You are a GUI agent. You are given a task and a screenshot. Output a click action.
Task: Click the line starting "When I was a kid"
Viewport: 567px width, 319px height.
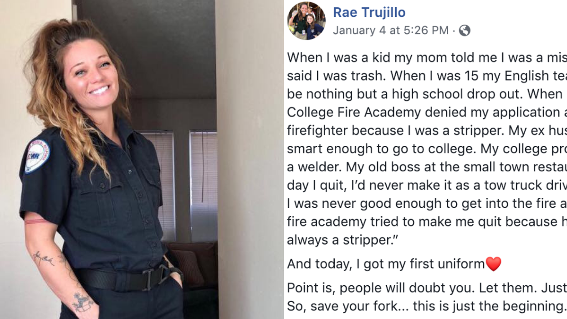pos(427,58)
